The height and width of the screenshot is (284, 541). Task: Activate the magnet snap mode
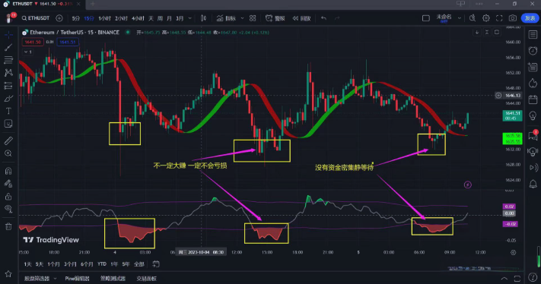8,171
